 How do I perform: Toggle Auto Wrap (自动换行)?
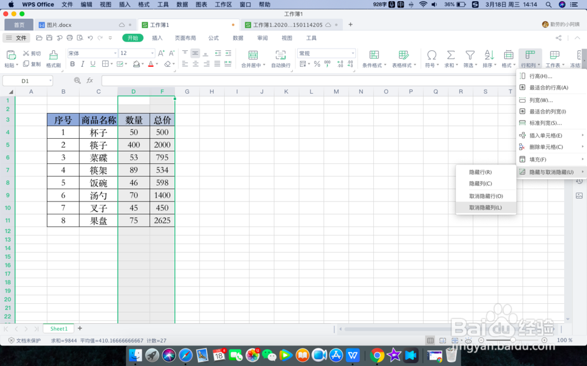coord(281,59)
